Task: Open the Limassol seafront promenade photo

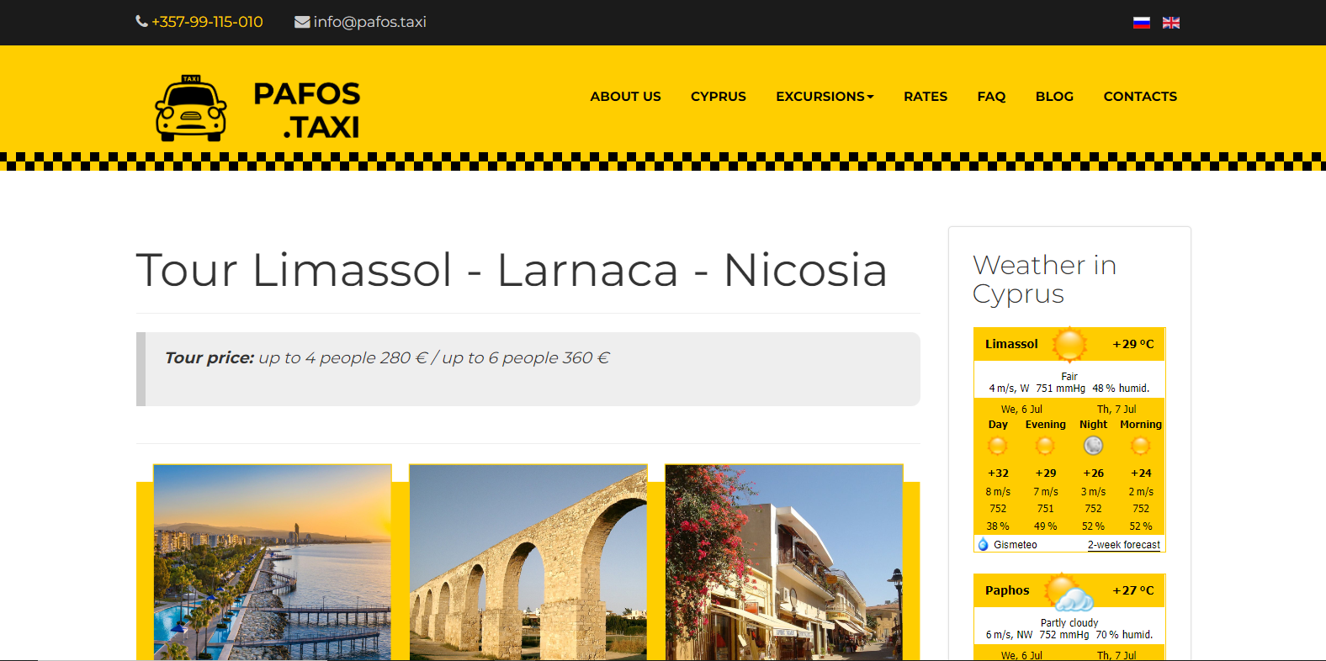Action: 273,562
